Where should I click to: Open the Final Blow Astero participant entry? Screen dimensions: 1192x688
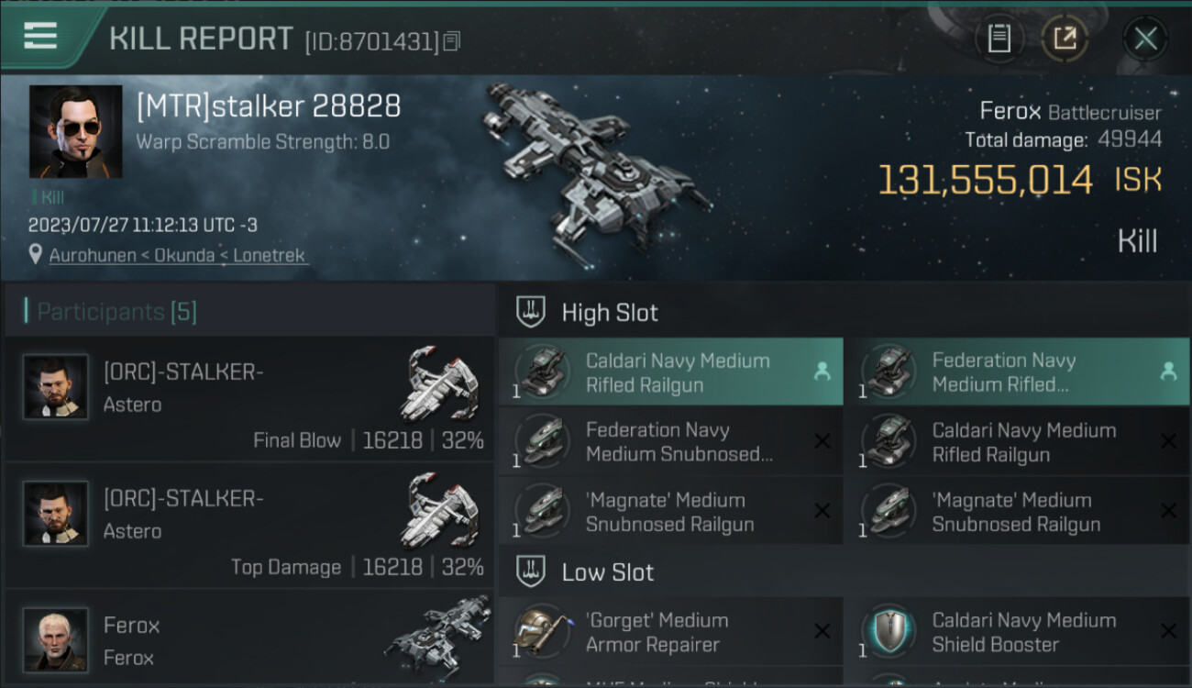249,400
